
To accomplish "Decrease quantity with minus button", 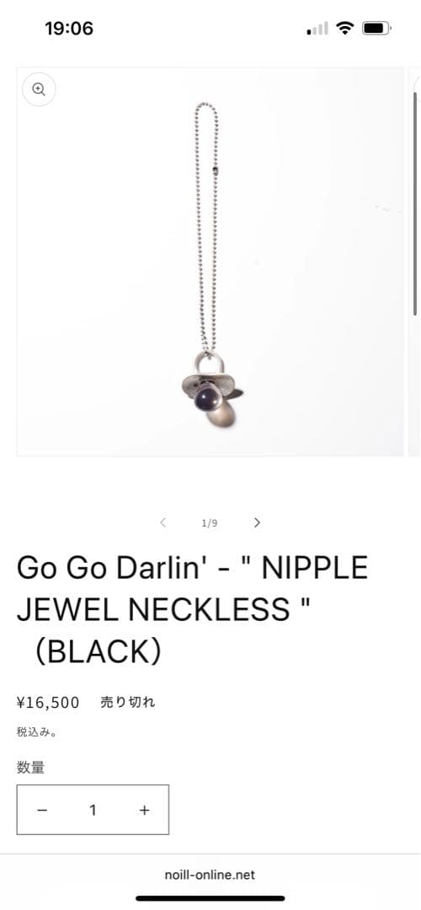I will (42, 811).
